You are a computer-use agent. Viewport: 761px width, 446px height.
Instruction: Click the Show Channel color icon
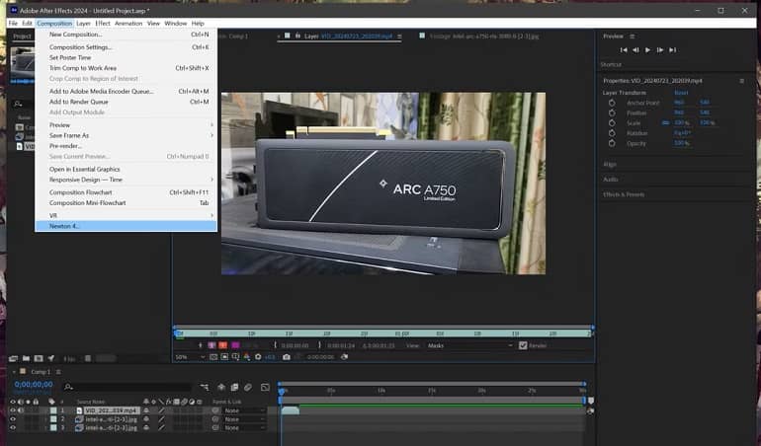(x=246, y=357)
